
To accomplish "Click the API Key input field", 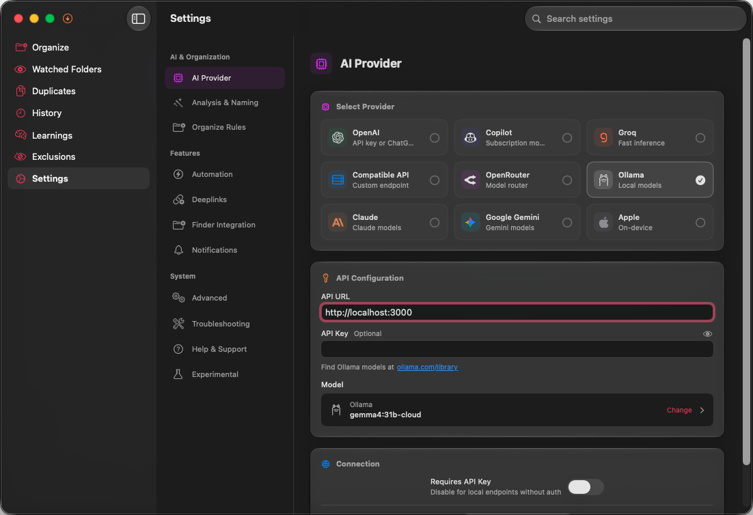I will click(x=517, y=349).
